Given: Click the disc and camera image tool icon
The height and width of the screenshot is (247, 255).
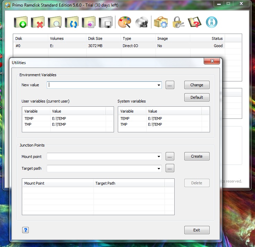Looking at the screenshot, I should [142, 23].
